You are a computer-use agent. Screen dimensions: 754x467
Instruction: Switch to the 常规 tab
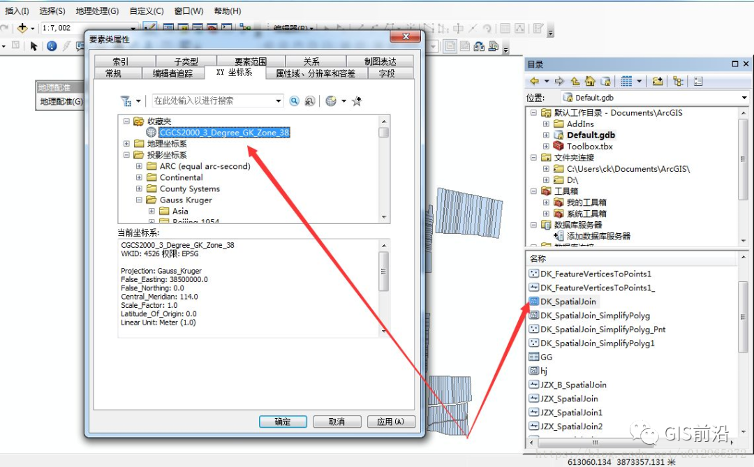point(114,73)
